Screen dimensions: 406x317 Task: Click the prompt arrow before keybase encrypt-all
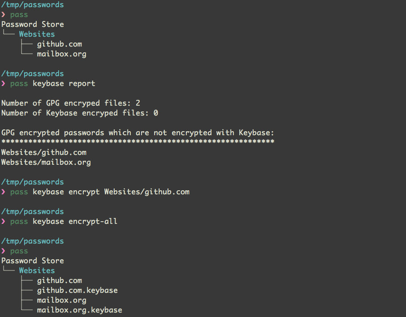click(x=3, y=222)
